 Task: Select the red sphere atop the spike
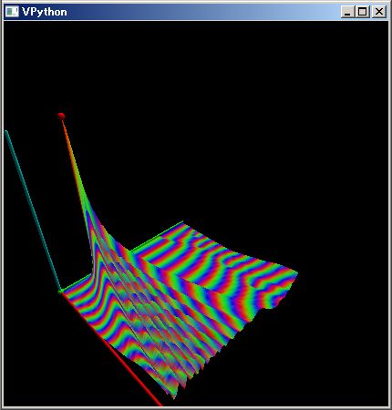point(61,116)
